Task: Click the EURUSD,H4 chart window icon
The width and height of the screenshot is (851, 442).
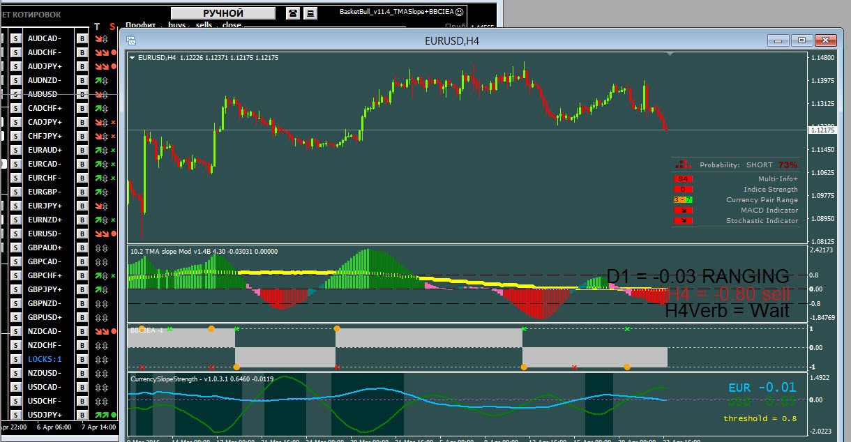Action: coord(130,41)
